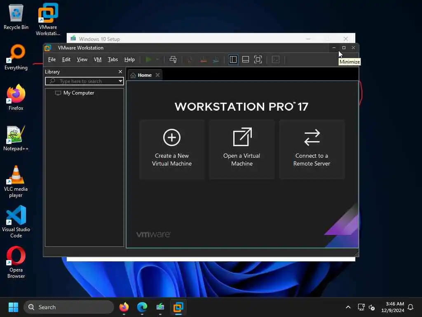Open the View menu
422x317 pixels.
(82, 59)
